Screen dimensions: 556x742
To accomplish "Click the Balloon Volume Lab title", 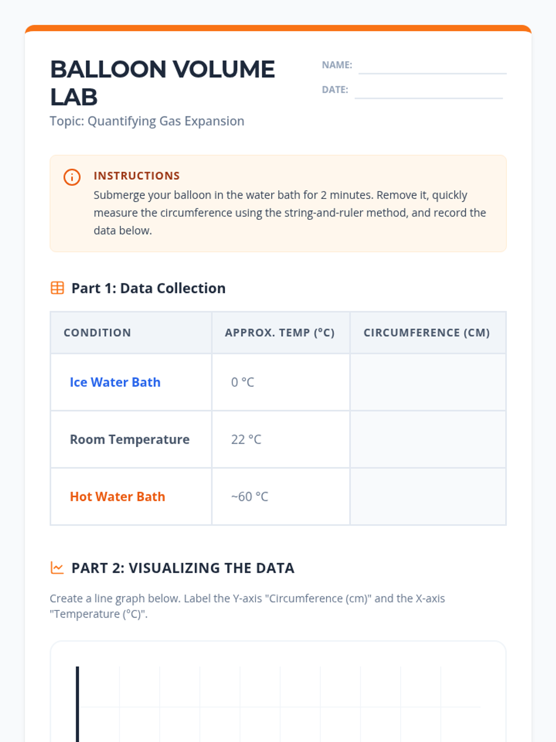I will point(162,83).
